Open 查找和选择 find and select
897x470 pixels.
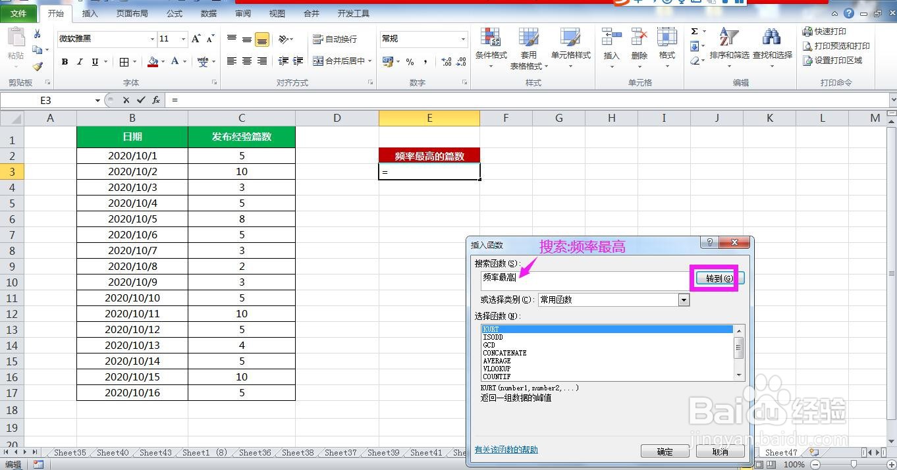pos(773,48)
